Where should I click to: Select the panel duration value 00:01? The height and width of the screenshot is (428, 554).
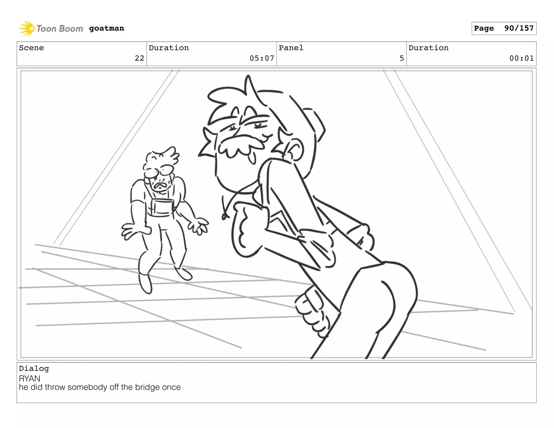[522, 58]
